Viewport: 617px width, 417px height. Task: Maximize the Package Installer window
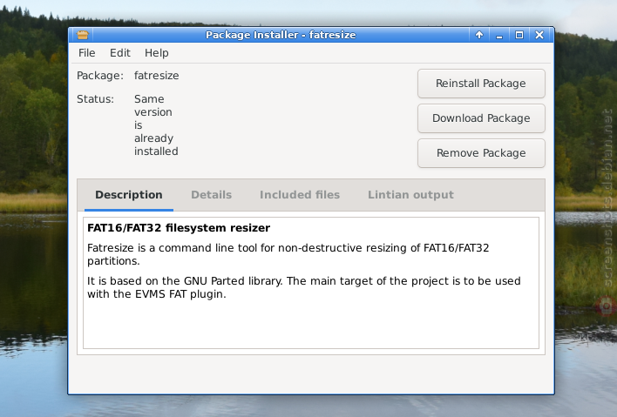point(519,35)
